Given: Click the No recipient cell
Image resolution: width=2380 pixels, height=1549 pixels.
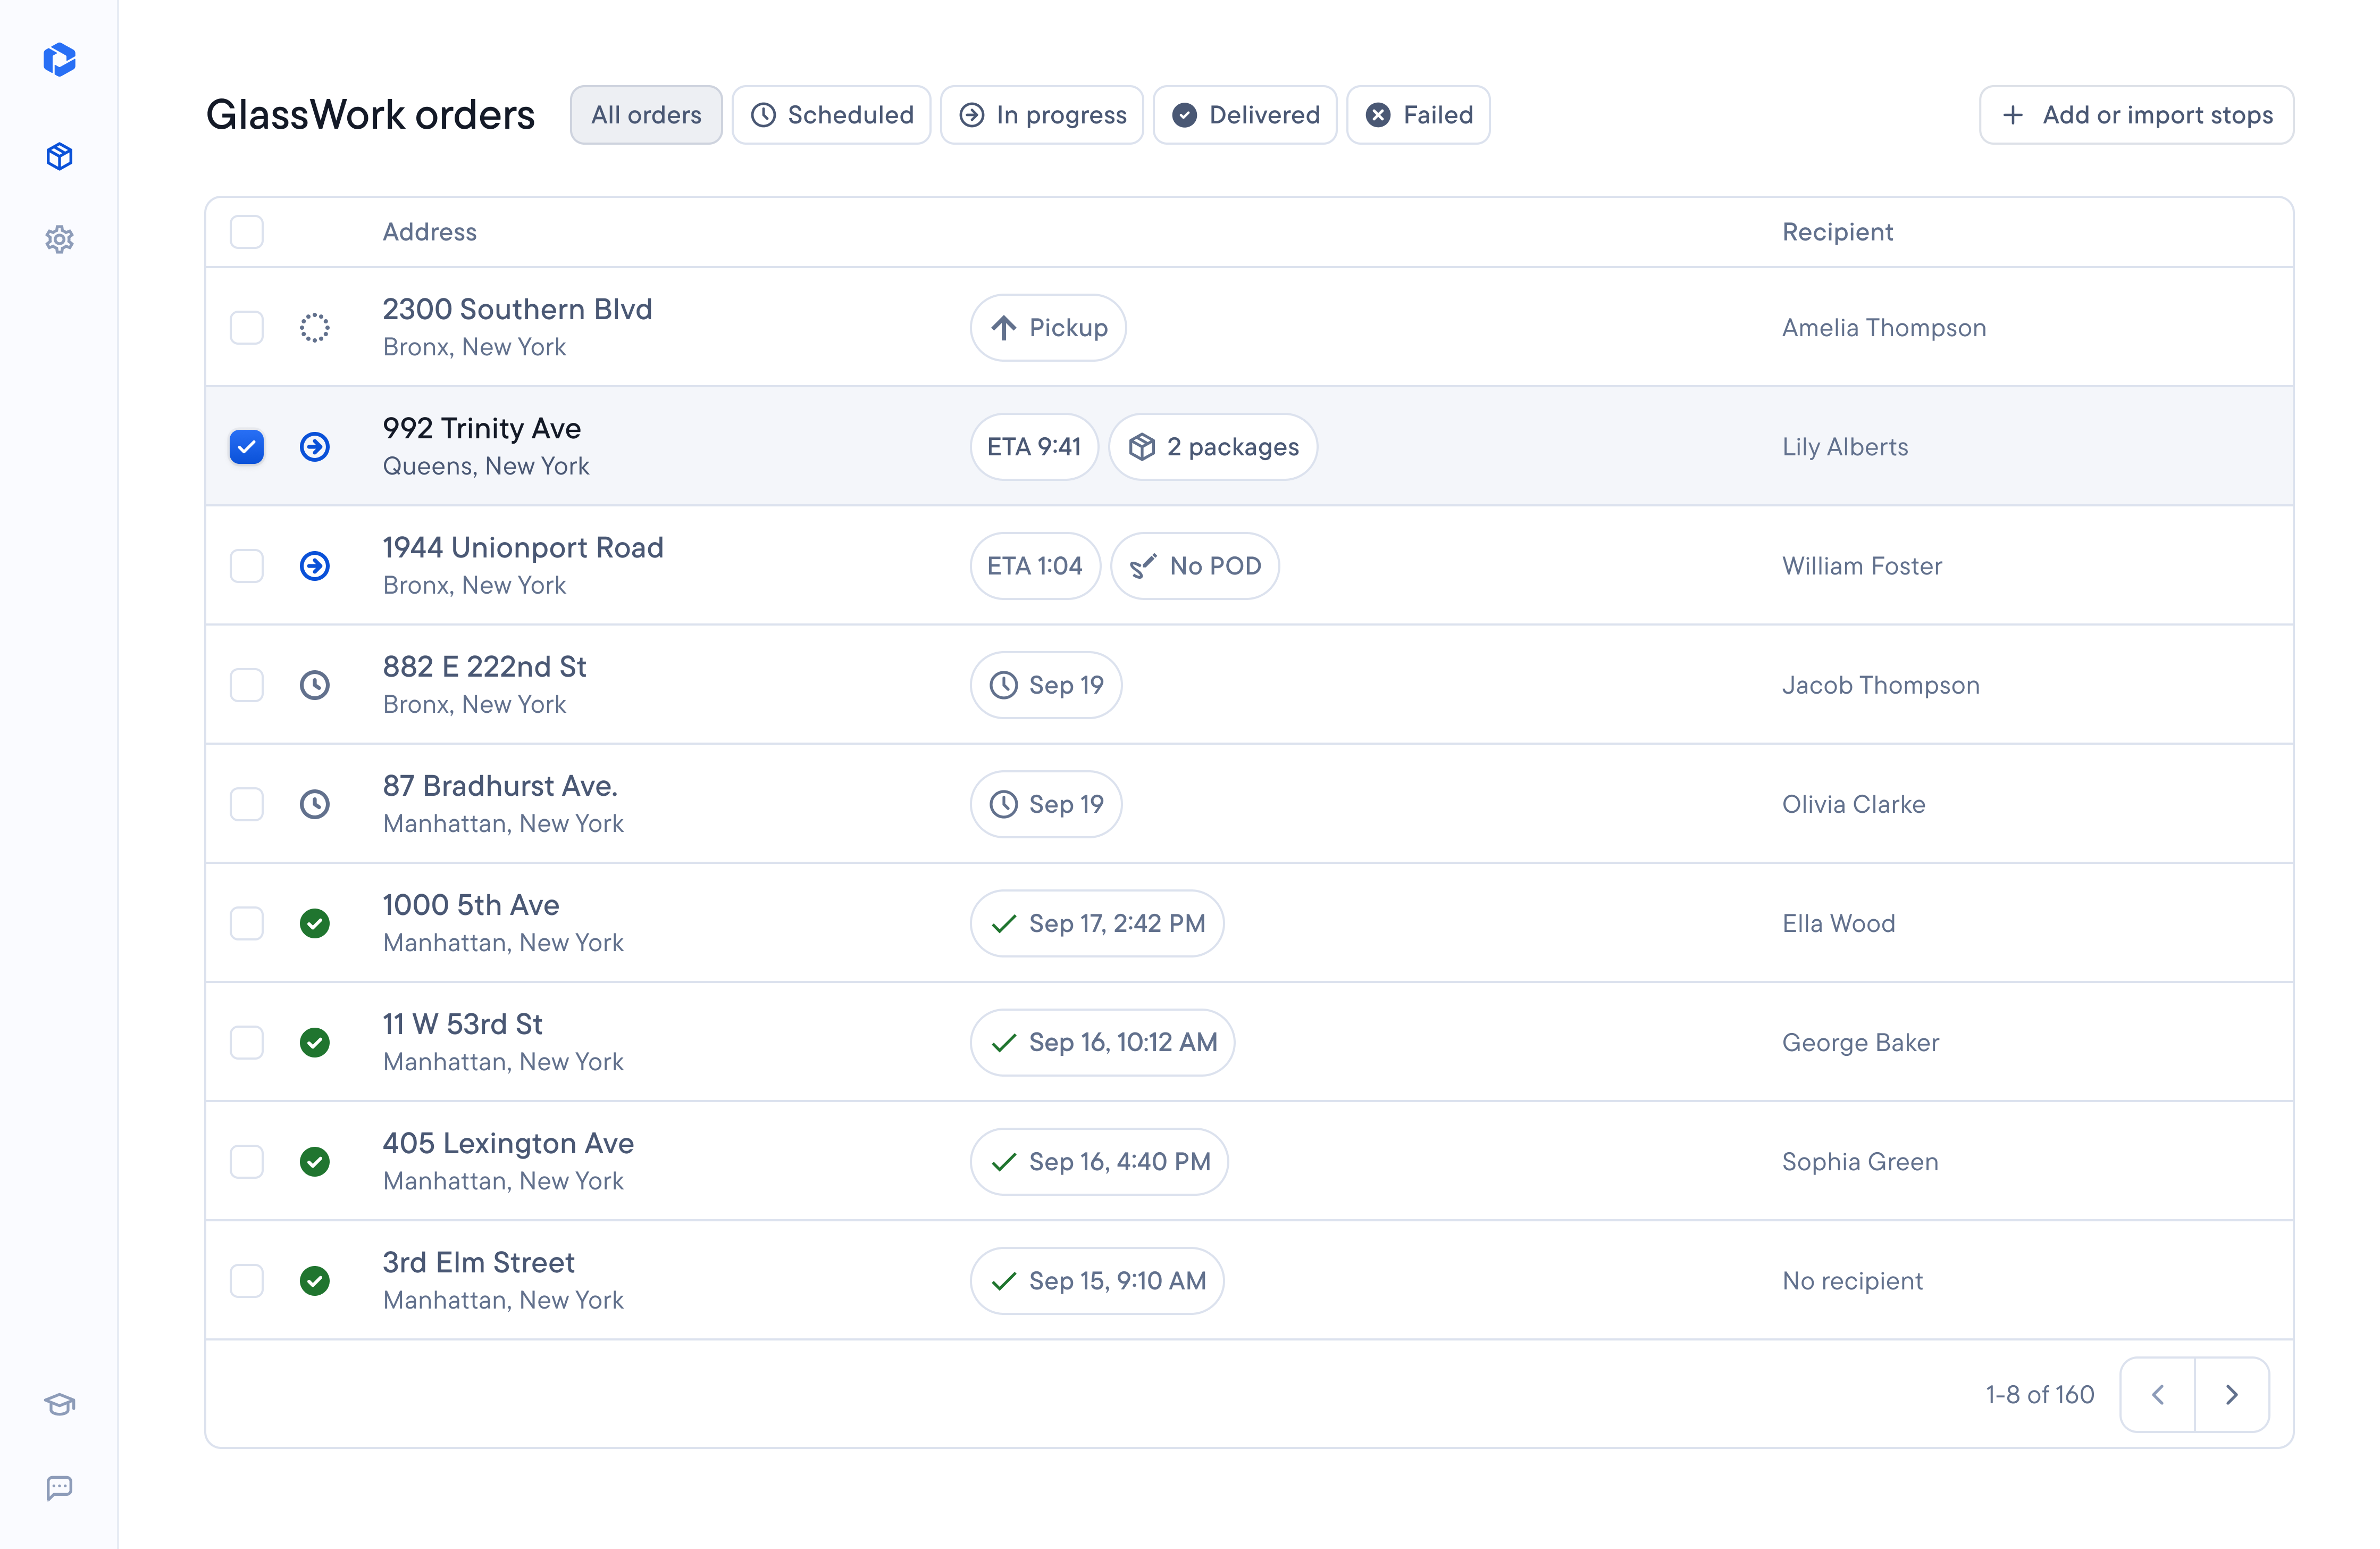Looking at the screenshot, I should pos(1852,1280).
